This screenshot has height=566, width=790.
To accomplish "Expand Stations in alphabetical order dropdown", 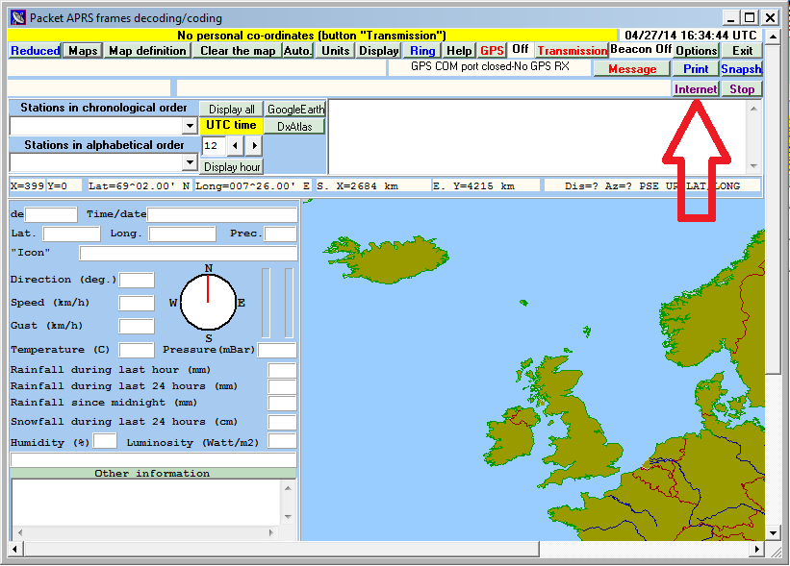I will (190, 162).
